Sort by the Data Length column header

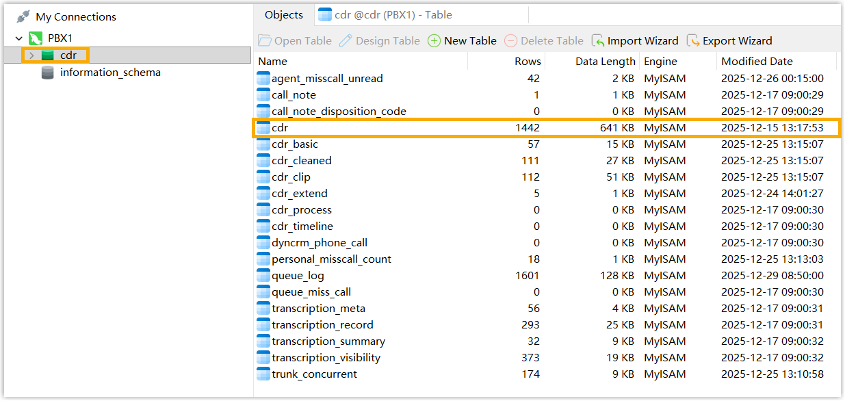point(593,62)
